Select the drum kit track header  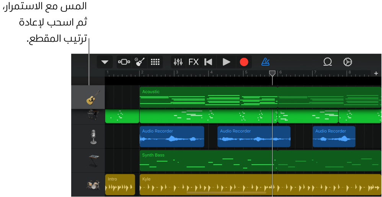(x=88, y=184)
